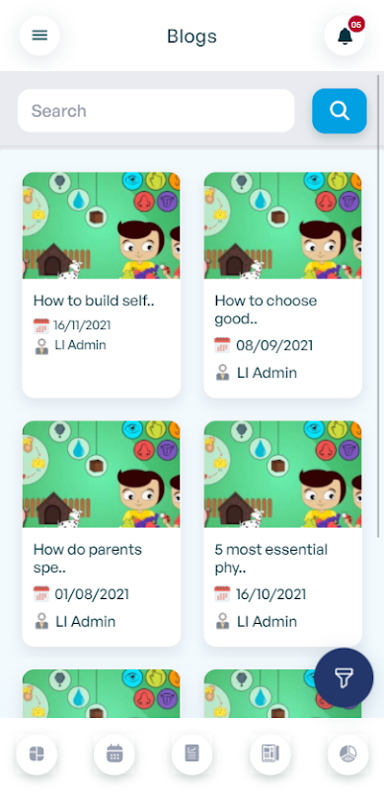Viewport: 384px width, 791px height.
Task: Open the 'How to build self..' blog title
Action: [x=94, y=301]
